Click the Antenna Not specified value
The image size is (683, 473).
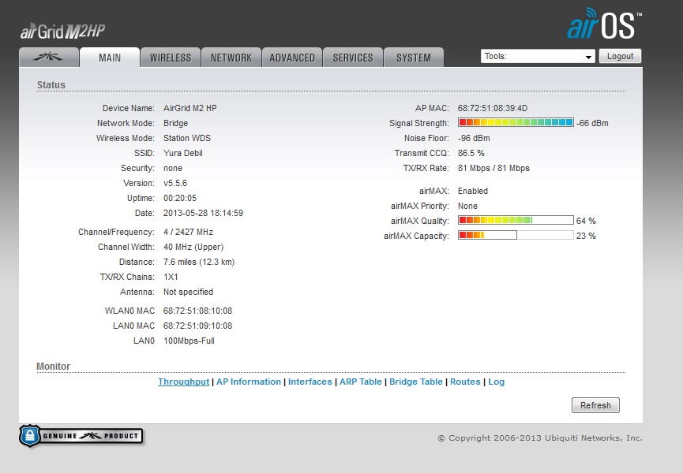(x=188, y=292)
